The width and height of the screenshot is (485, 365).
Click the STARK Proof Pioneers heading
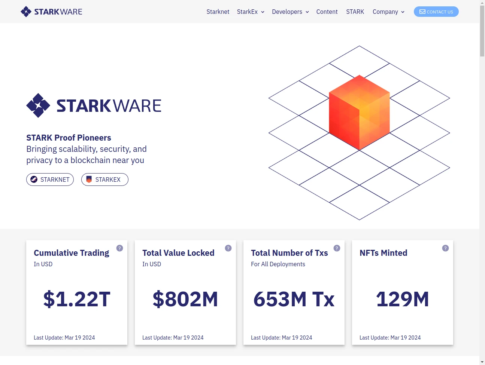point(69,138)
